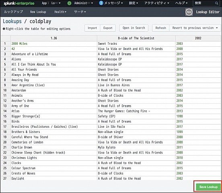Screen dimensions: 222x193
Task: Click the Lookup Editor app icon
Action: (x=189, y=12)
